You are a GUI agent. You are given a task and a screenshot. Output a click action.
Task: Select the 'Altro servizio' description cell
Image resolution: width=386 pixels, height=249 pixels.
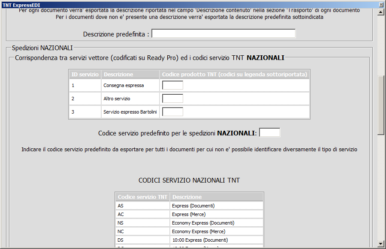pos(130,99)
